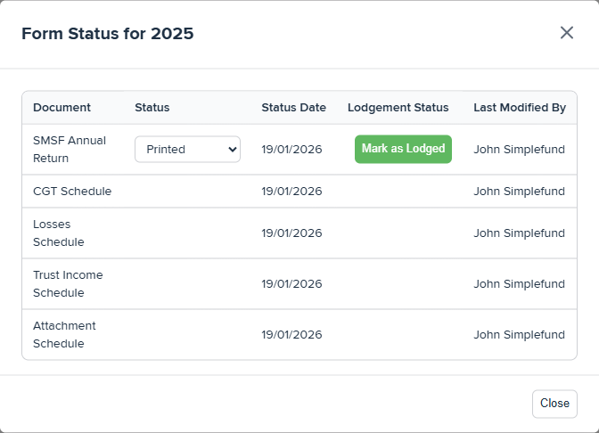Click the Form Status for 2025 title

coord(108,34)
